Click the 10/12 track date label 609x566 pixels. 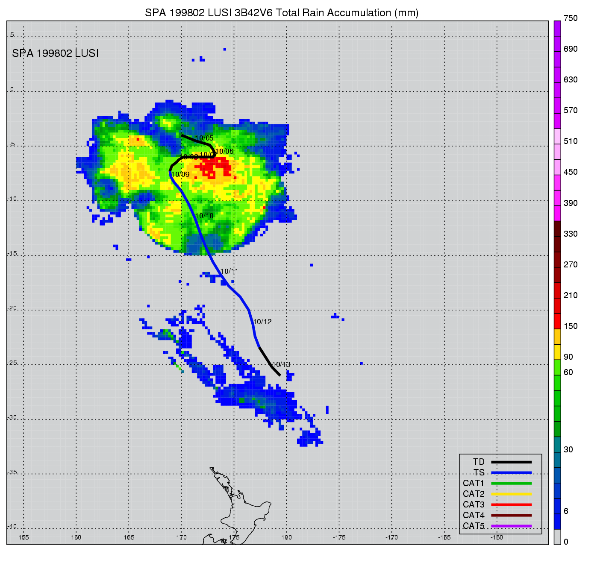[262, 322]
